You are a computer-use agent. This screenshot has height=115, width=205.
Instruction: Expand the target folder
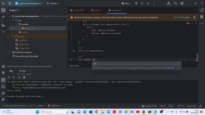tap(13, 36)
